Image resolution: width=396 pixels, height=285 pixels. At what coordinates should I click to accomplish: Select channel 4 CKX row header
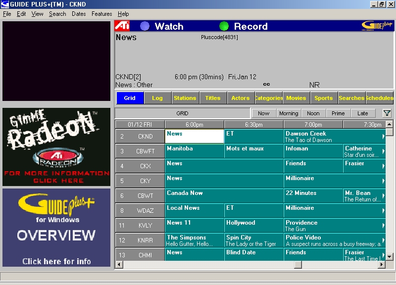[140, 166]
